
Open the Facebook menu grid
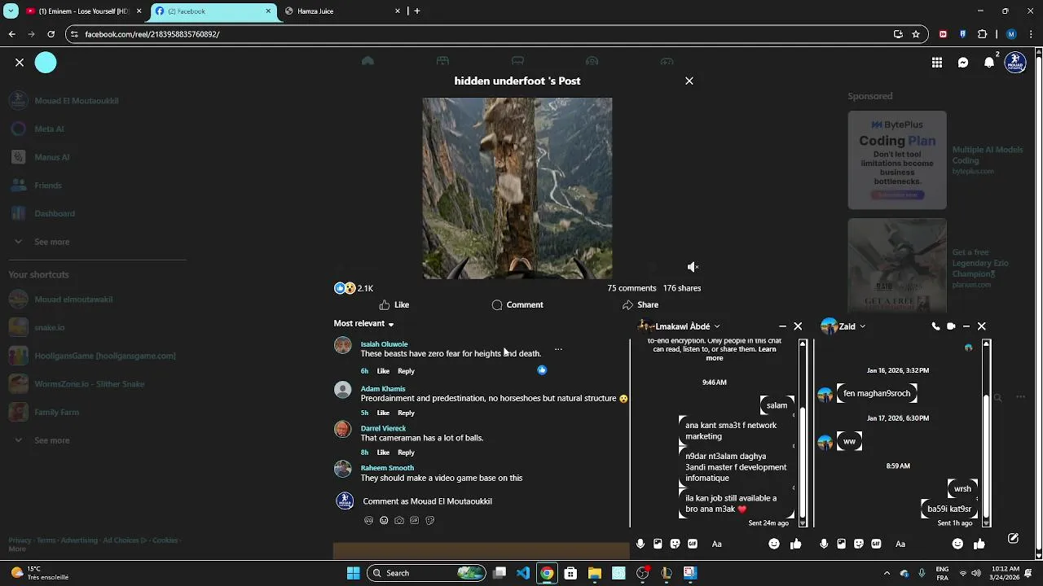[x=937, y=63]
